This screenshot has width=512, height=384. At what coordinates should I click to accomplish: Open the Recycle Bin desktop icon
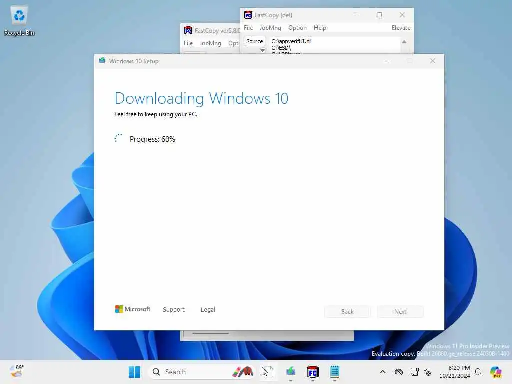coord(19,21)
